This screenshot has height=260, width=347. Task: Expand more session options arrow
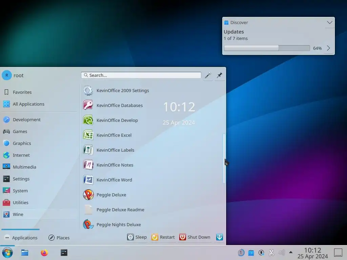pyautogui.click(x=219, y=237)
